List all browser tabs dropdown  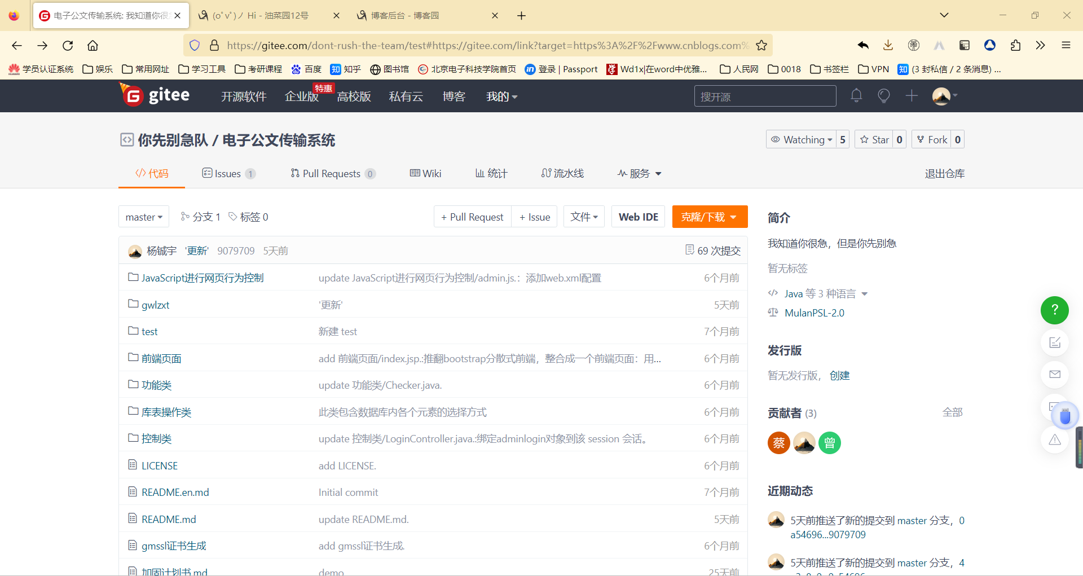(x=944, y=15)
